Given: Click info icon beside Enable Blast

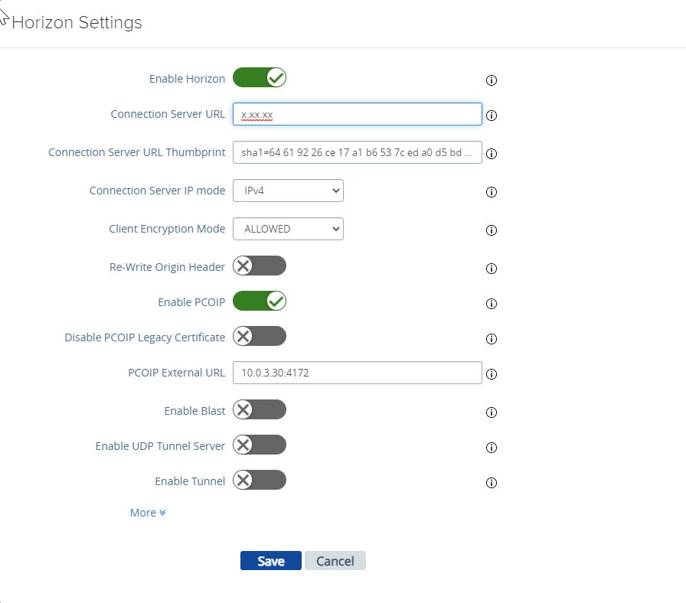Looking at the screenshot, I should (492, 412).
